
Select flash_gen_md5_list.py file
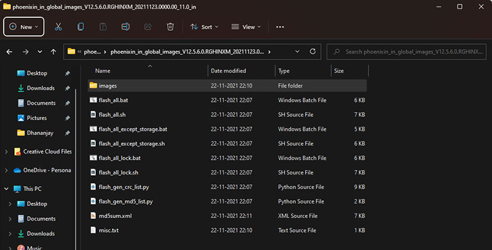point(227,201)
